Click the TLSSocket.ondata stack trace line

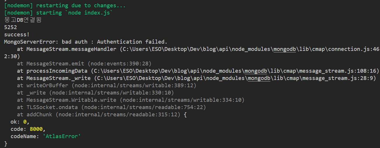pyautogui.click(x=111, y=107)
